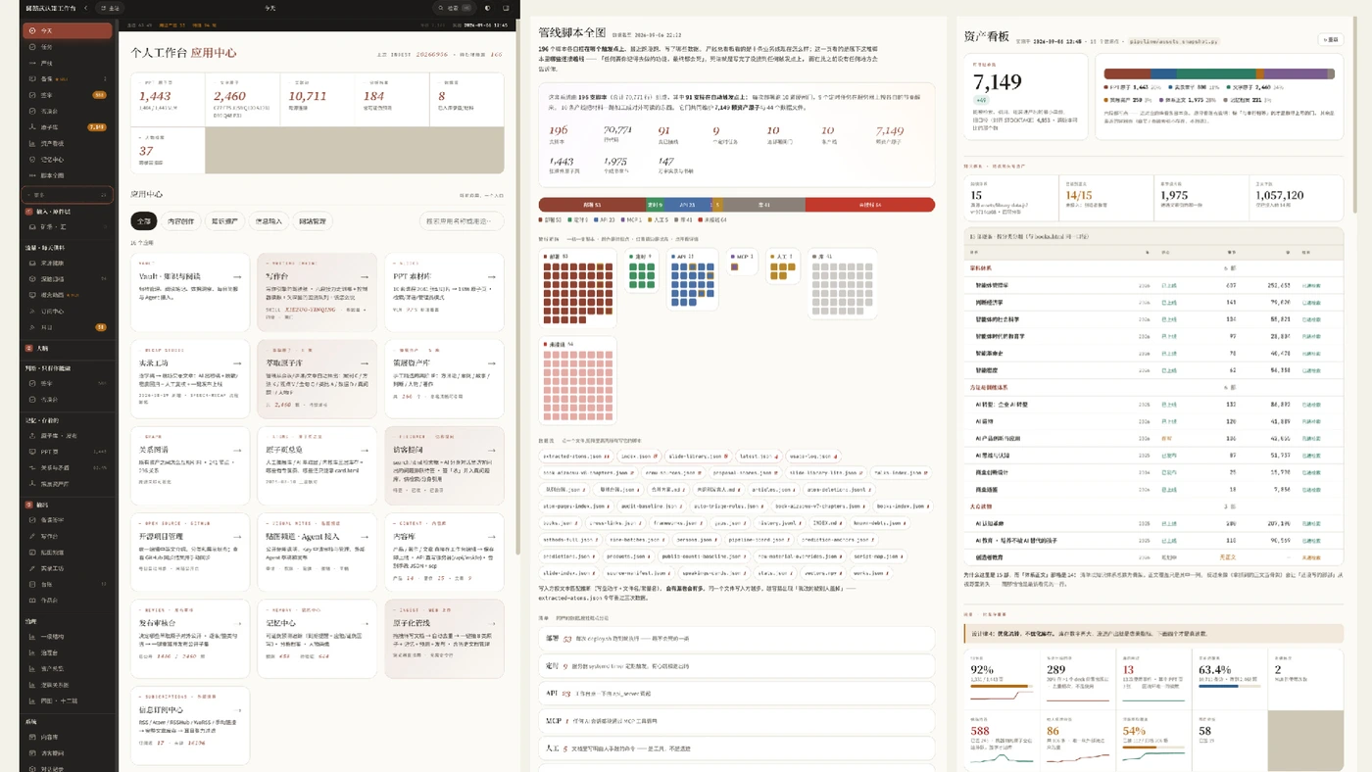
Task: Open the 智能体管理学 table row
Action: 1154,286
